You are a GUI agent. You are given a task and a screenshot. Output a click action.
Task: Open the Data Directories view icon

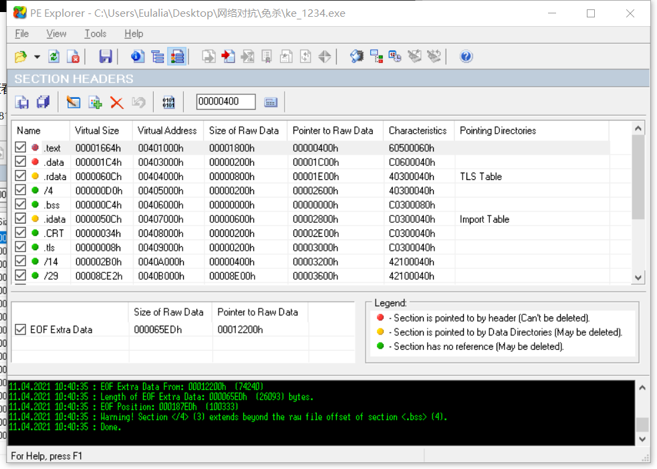(x=158, y=57)
